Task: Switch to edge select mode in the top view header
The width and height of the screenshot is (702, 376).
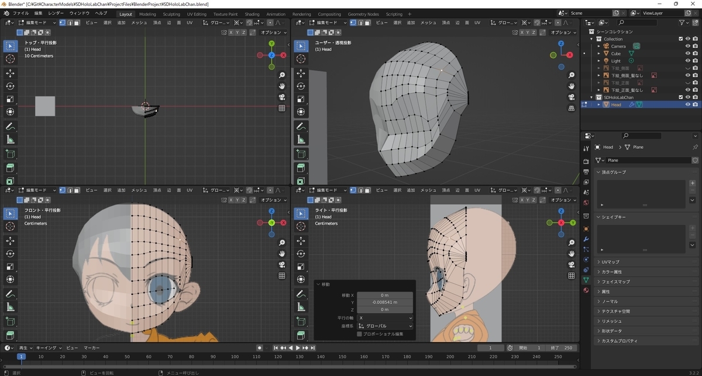Action: point(70,23)
